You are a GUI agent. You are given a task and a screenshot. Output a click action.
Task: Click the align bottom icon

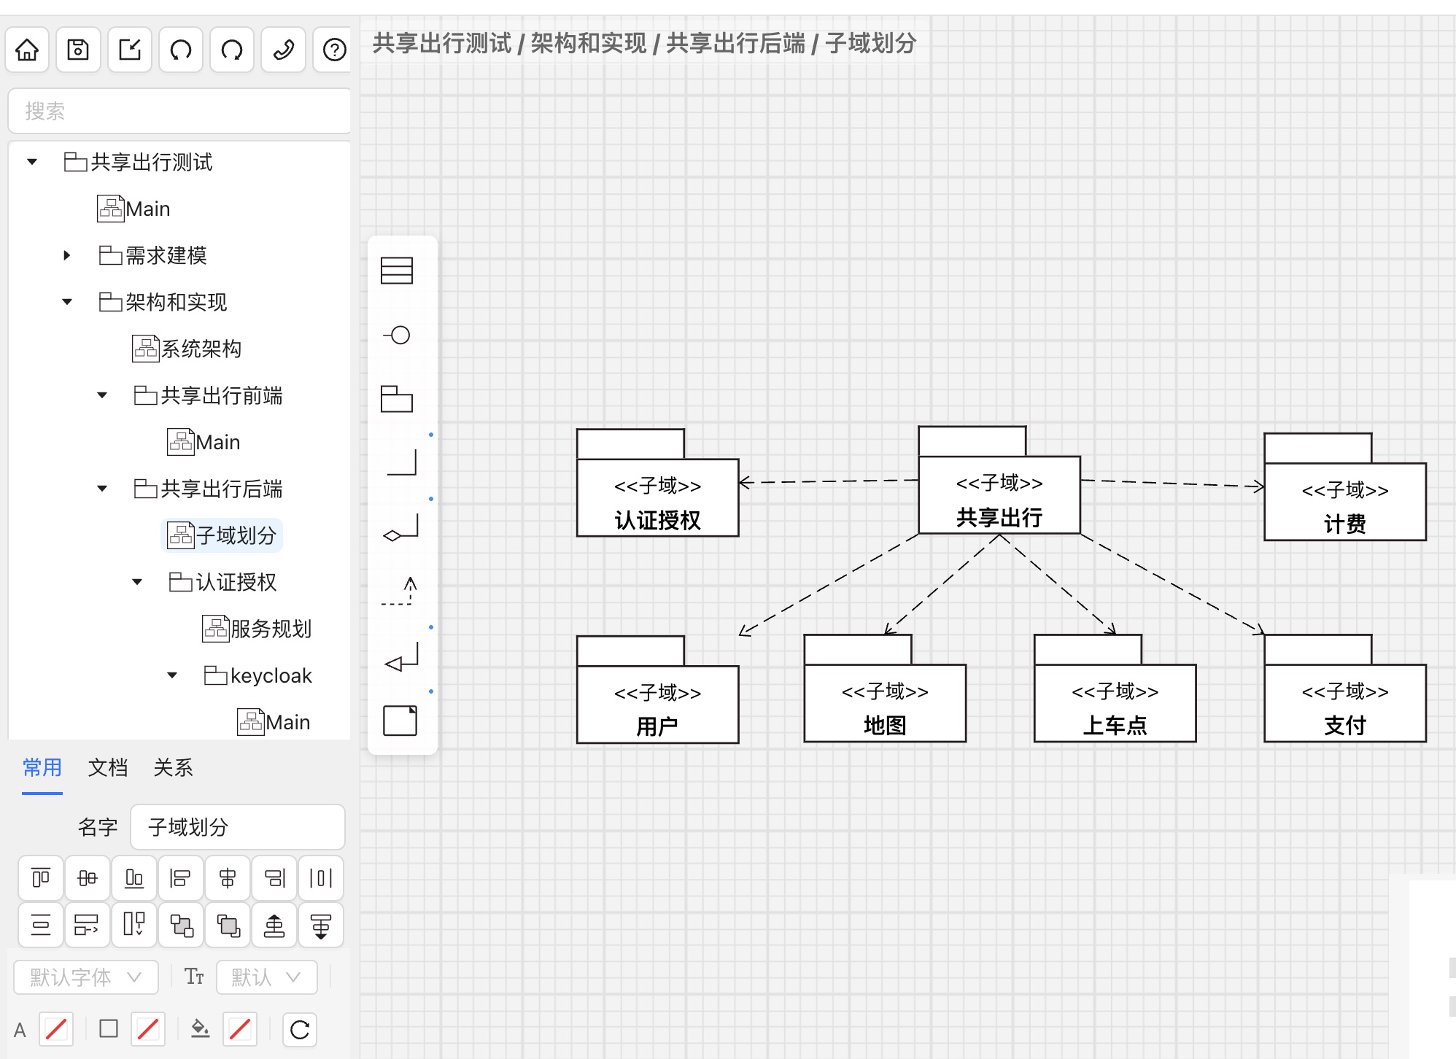pyautogui.click(x=134, y=878)
